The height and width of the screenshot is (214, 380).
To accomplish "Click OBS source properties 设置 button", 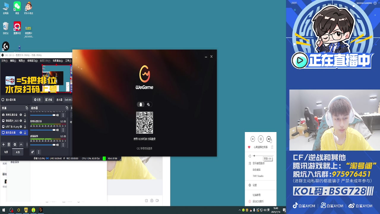I will [x=37, y=100].
